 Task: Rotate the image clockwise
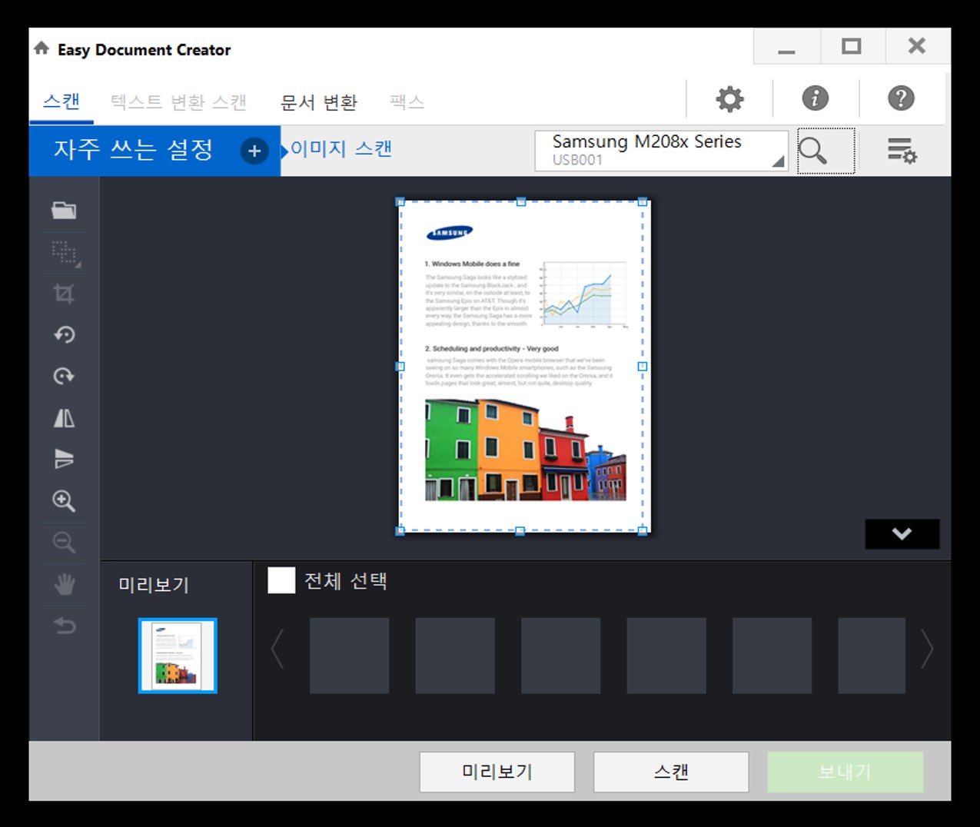64,376
